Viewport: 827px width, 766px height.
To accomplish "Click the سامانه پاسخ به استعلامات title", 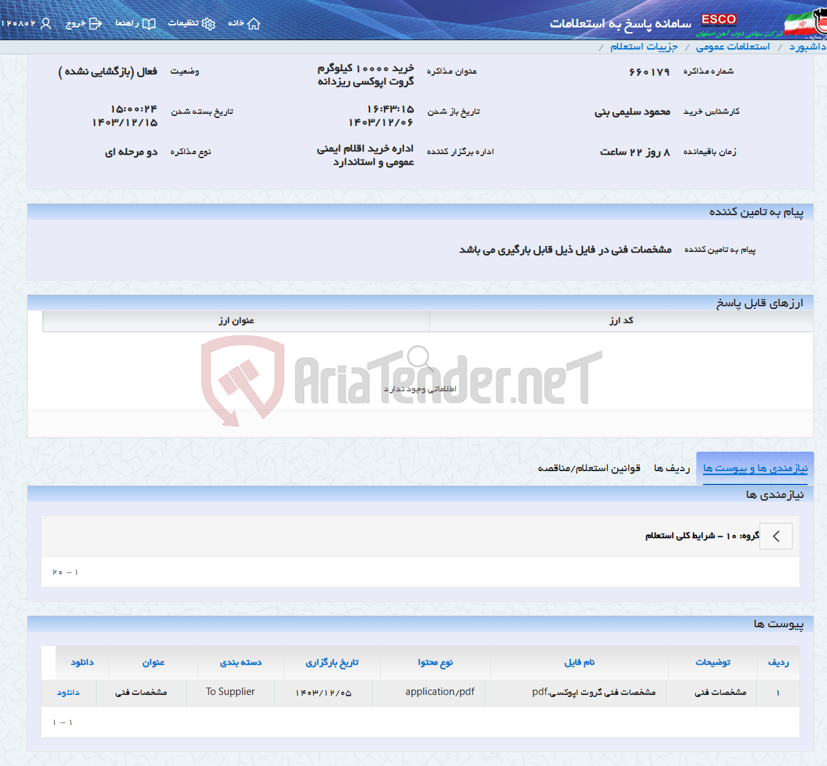I will click(x=621, y=23).
